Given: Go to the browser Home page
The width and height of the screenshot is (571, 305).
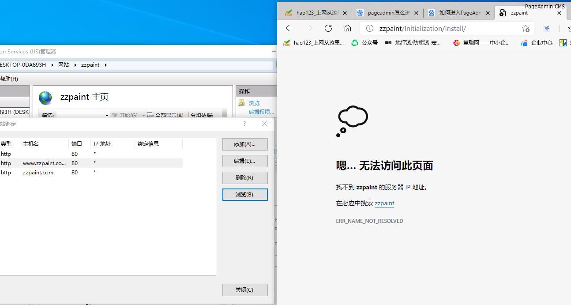Looking at the screenshot, I should pyautogui.click(x=348, y=28).
